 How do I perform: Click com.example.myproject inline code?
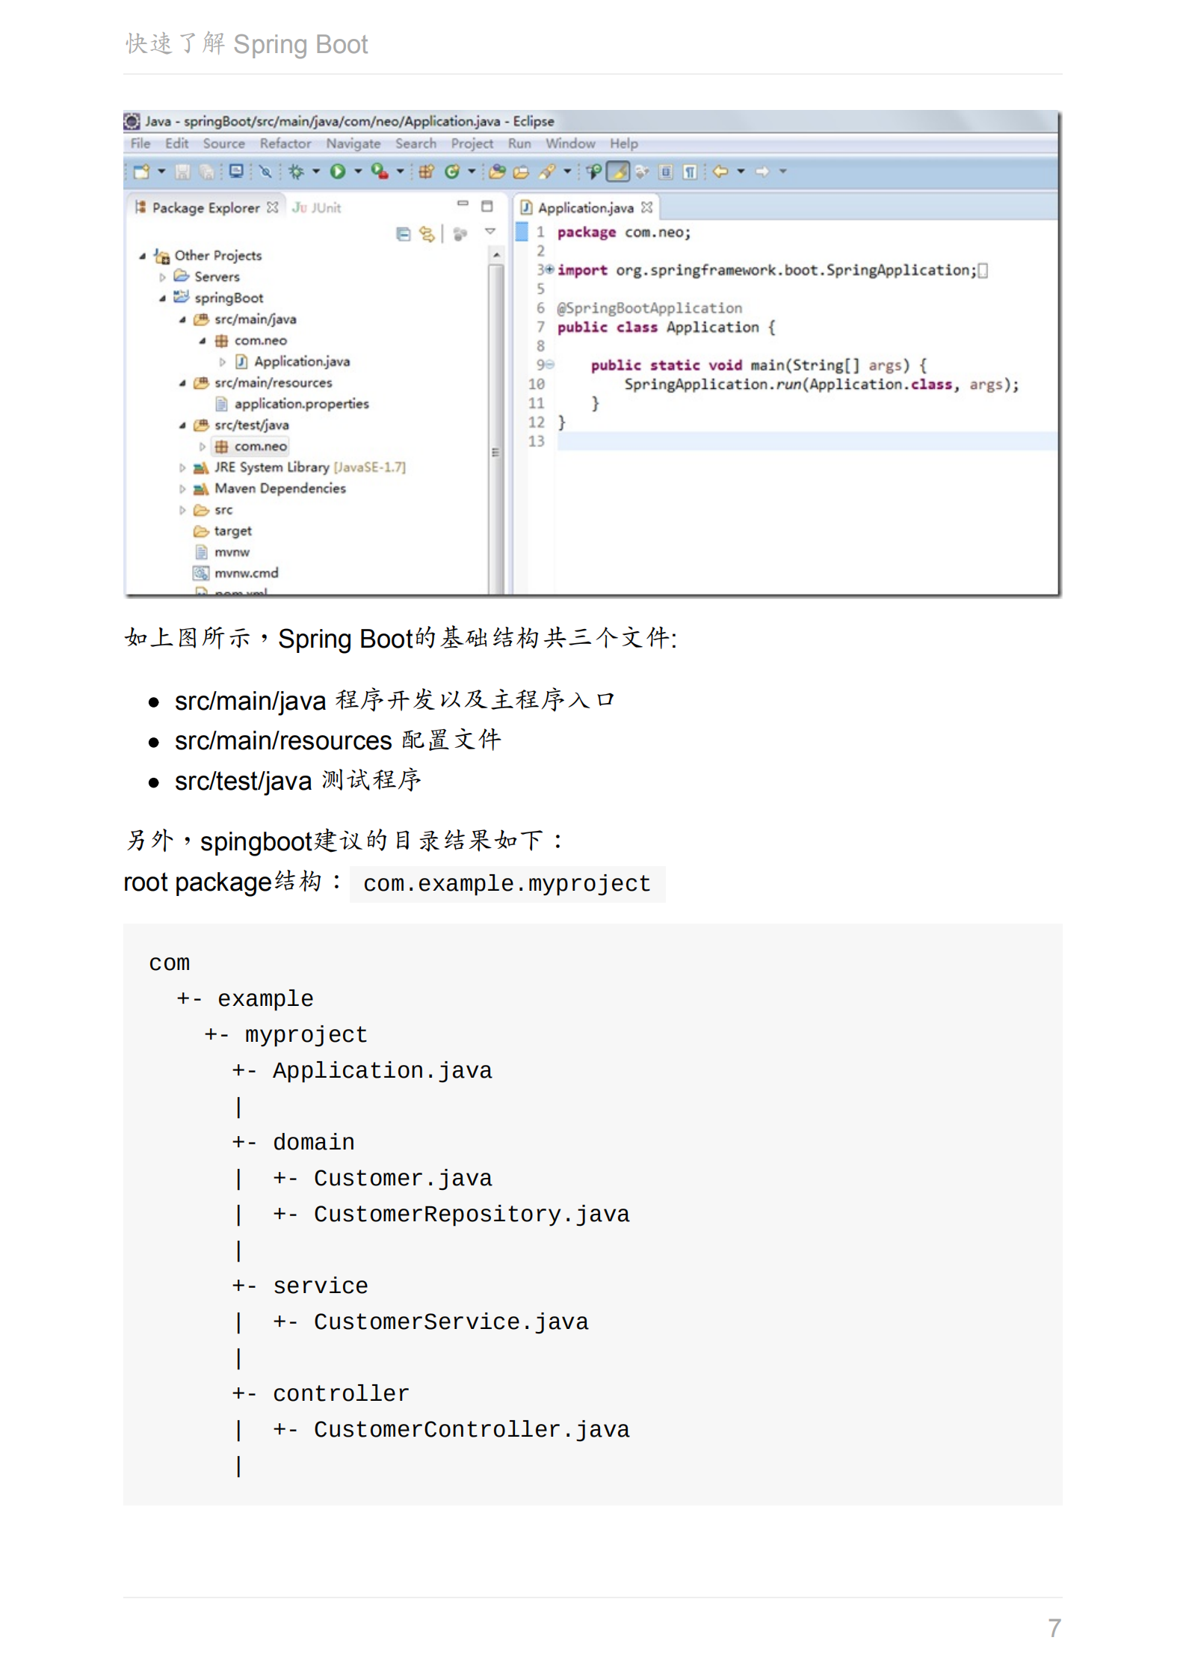pyautogui.click(x=507, y=884)
